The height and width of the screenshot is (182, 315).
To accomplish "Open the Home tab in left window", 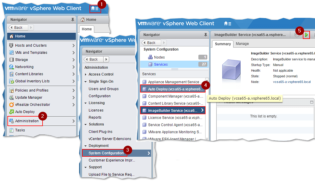I will (x=87, y=29).
